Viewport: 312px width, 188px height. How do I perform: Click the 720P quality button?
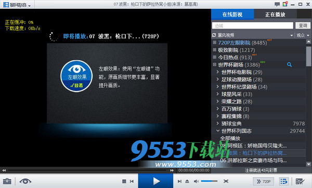[x=264, y=181]
